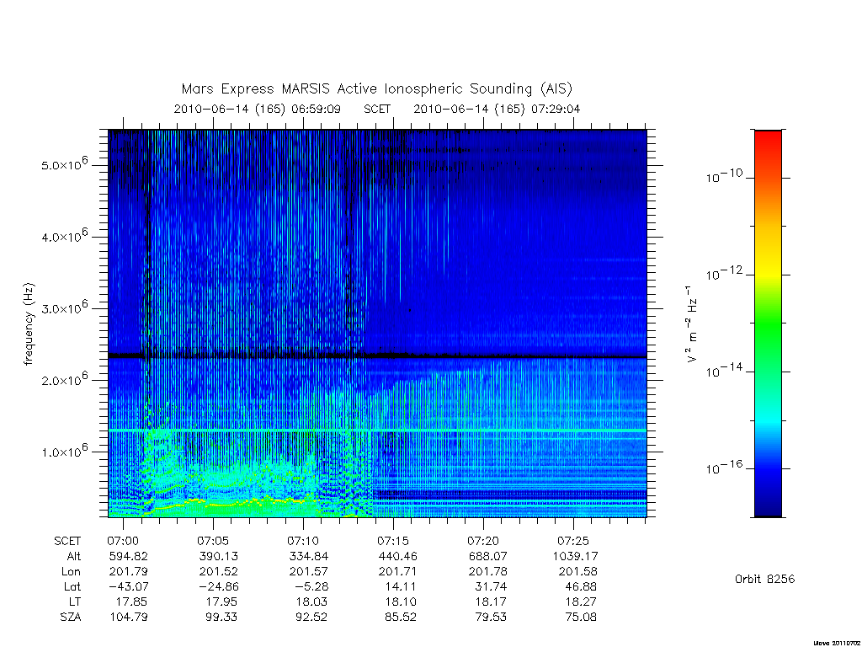This screenshot has width=862, height=647.
Task: Click the local time value 17.85
Action: [131, 602]
